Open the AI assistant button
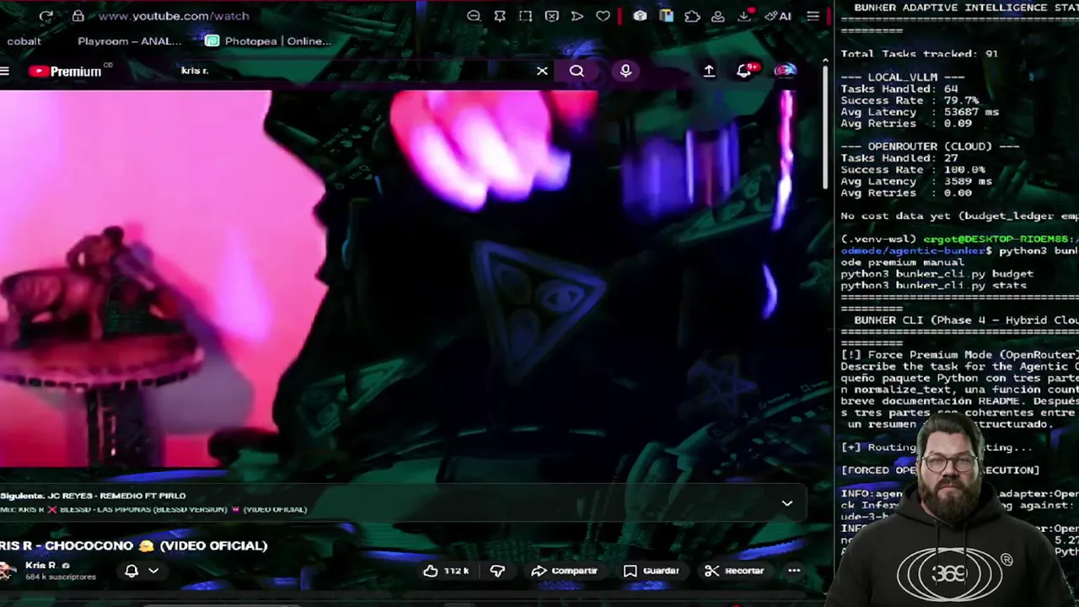Screen dimensions: 1079x607 pyautogui.click(x=777, y=16)
